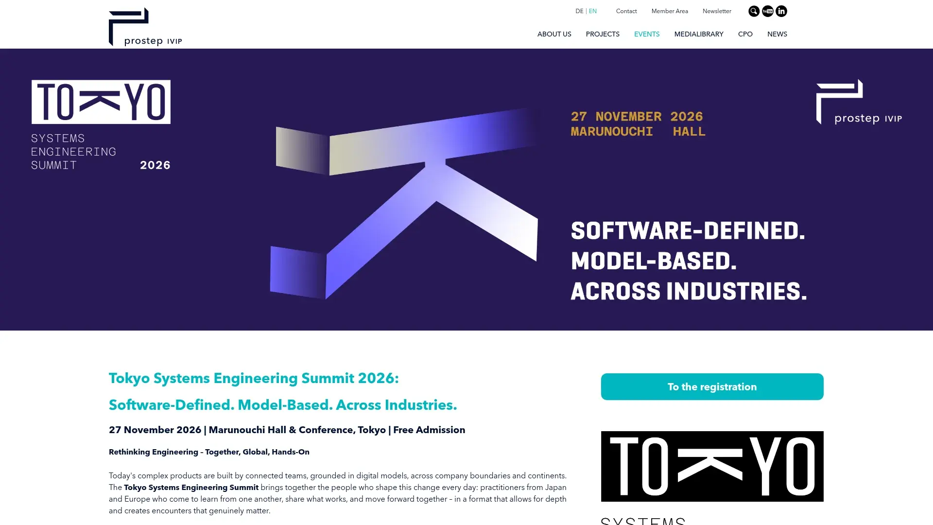Open the MEDIALIBRARY menu
The width and height of the screenshot is (933, 525).
pyautogui.click(x=698, y=34)
